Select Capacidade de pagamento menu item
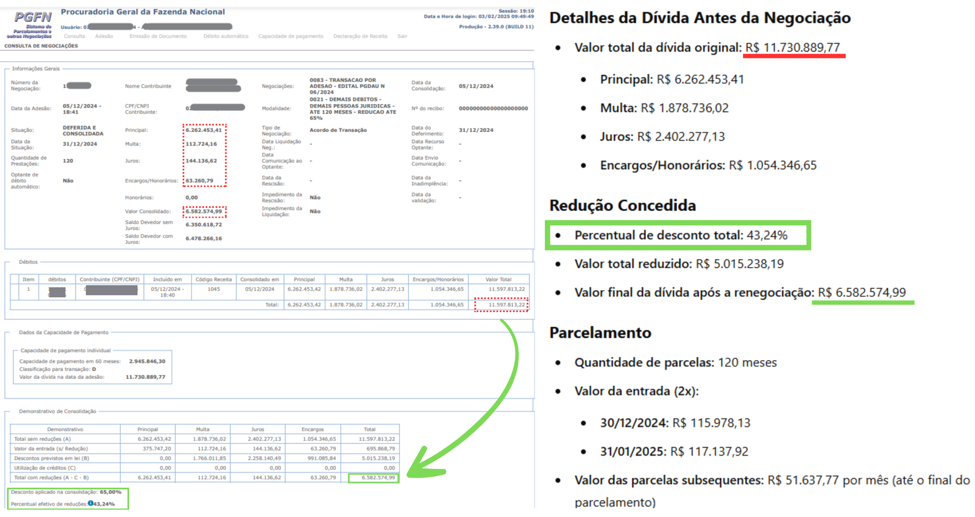 point(291,36)
